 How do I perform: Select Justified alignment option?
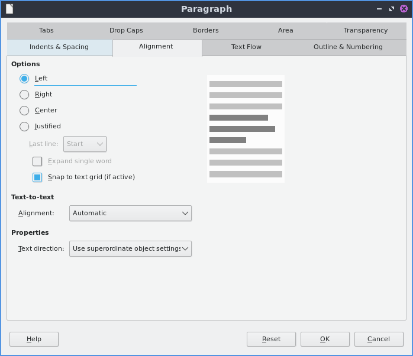pos(24,127)
